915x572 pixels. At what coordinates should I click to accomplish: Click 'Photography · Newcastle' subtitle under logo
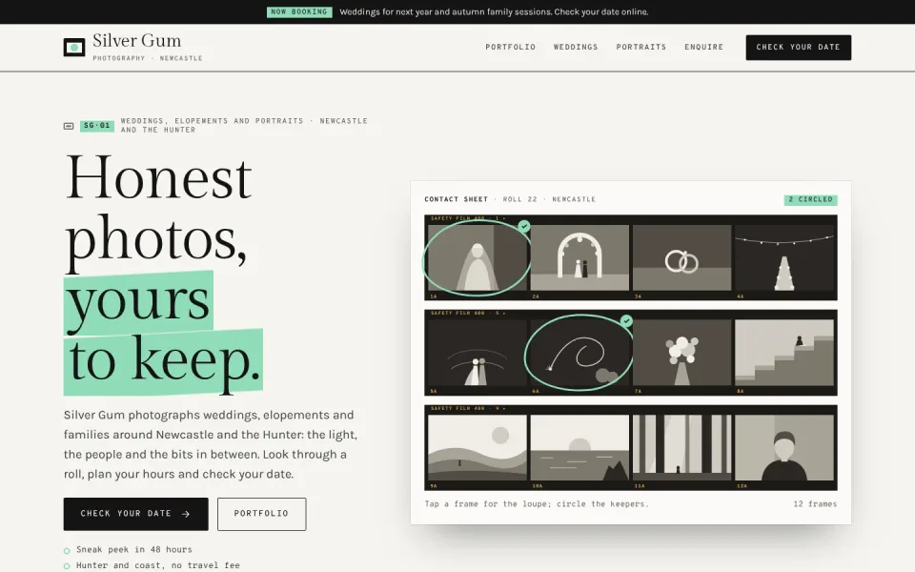click(x=148, y=58)
